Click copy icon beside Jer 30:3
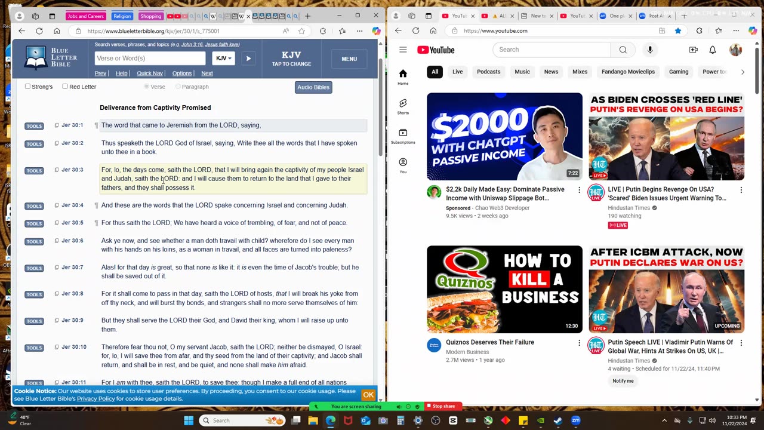The height and width of the screenshot is (430, 764). (57, 170)
